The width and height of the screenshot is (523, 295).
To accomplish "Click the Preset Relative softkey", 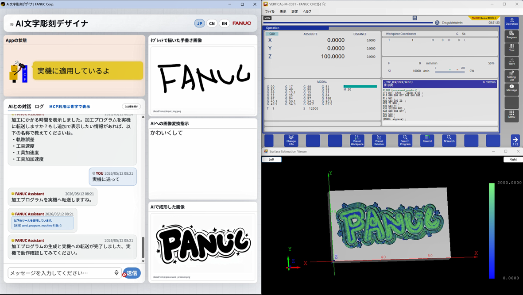I will (379, 141).
